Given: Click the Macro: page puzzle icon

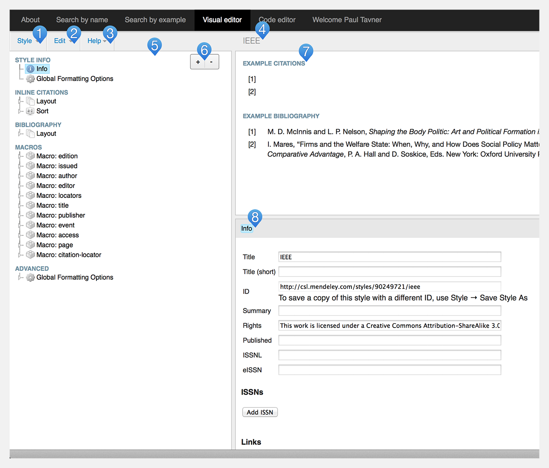Looking at the screenshot, I should [x=30, y=245].
